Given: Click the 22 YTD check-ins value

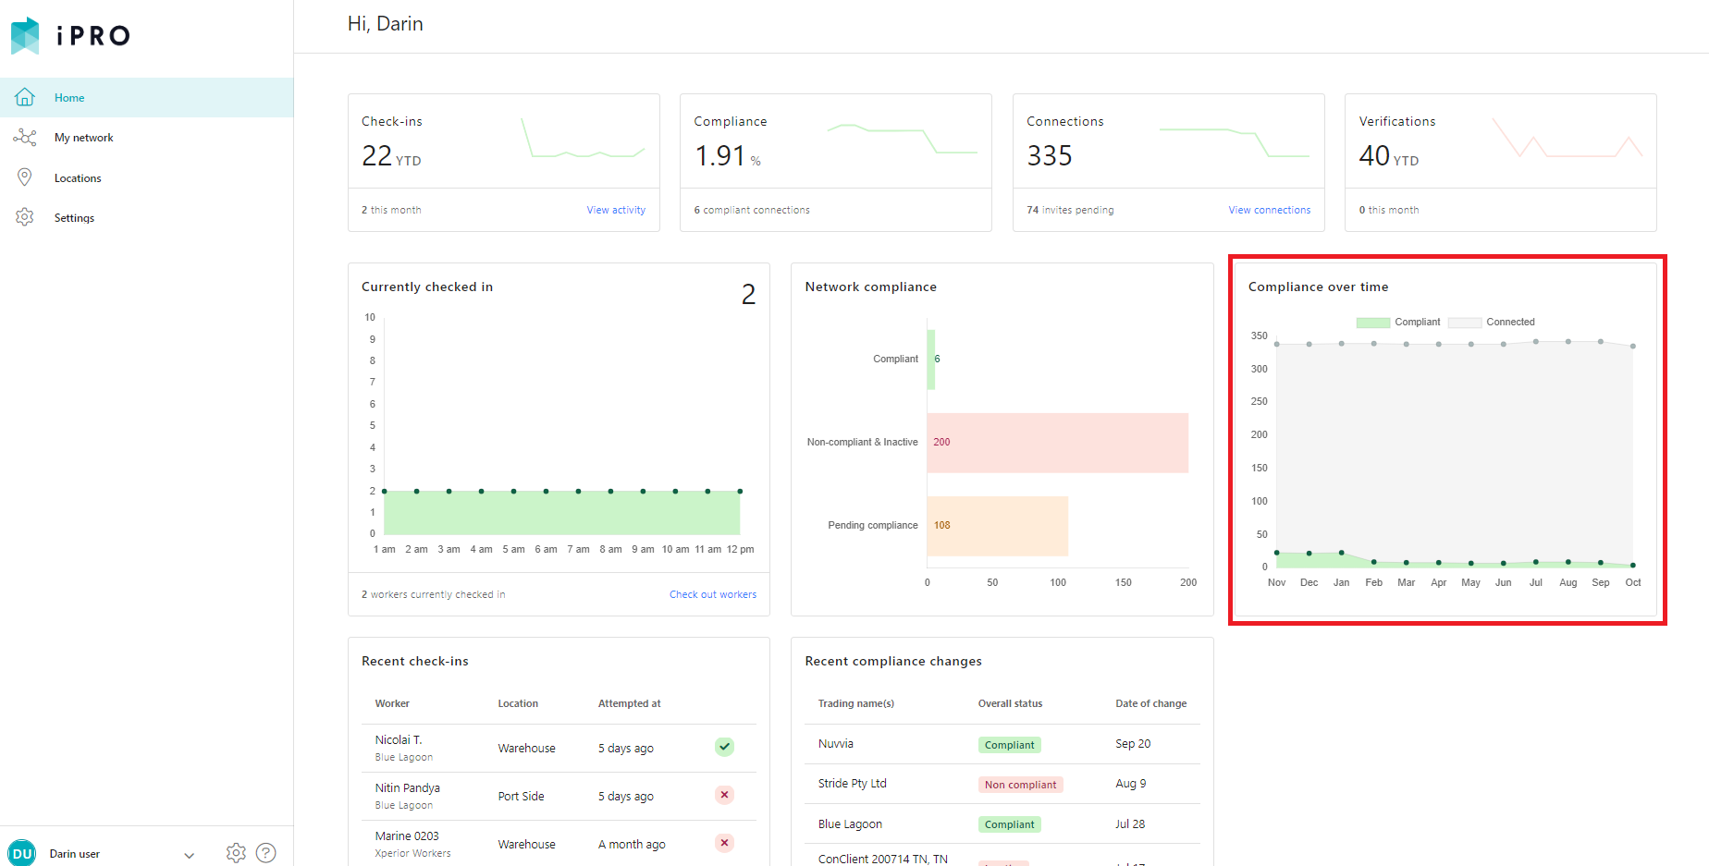Looking at the screenshot, I should [391, 156].
